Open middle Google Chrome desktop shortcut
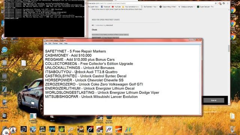240x135 pixels. tap(233, 23)
